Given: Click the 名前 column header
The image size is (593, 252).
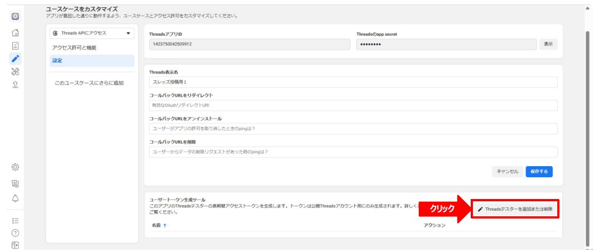Looking at the screenshot, I should pos(156,225).
